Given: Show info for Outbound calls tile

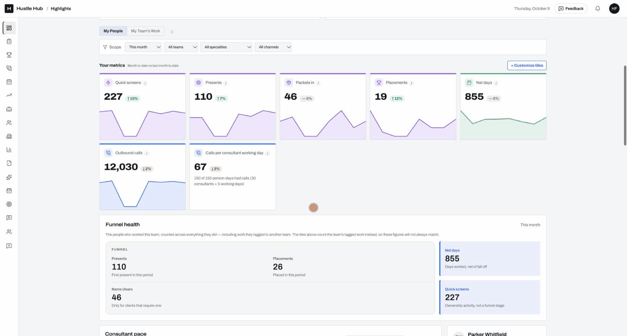Looking at the screenshot, I should click(146, 153).
